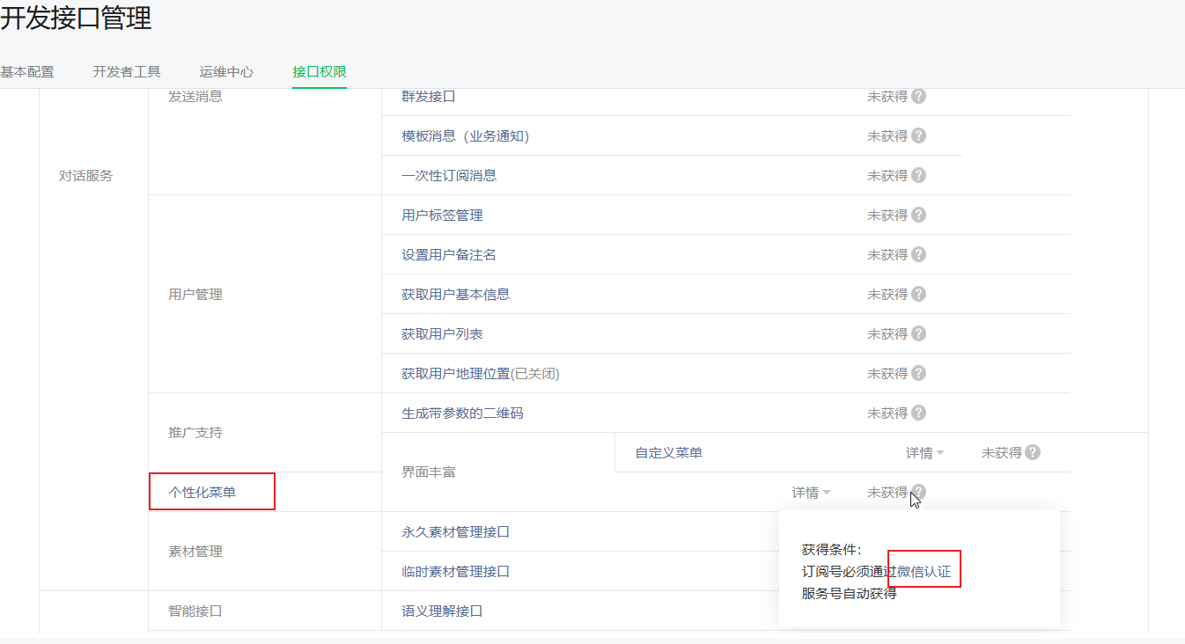Click help icon next to 群发接口
1185x644 pixels.
pos(918,96)
